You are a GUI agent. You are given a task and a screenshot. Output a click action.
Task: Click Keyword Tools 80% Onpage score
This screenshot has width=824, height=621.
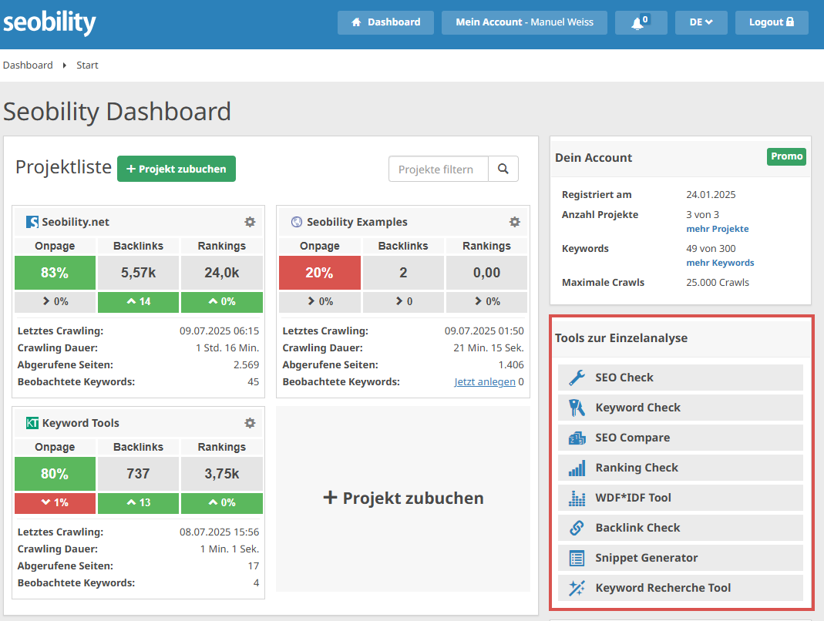55,474
